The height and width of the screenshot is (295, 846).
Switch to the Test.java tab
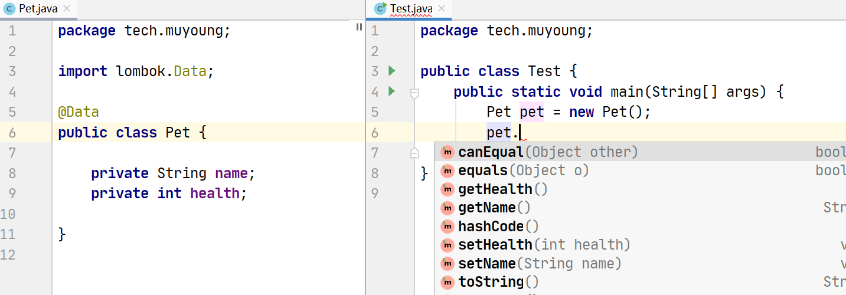click(411, 9)
